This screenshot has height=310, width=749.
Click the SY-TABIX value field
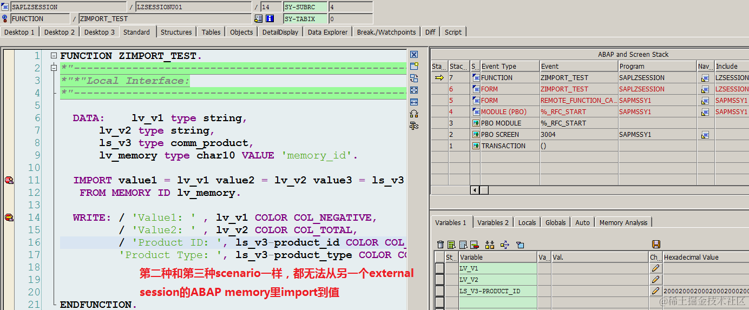pyautogui.click(x=351, y=18)
